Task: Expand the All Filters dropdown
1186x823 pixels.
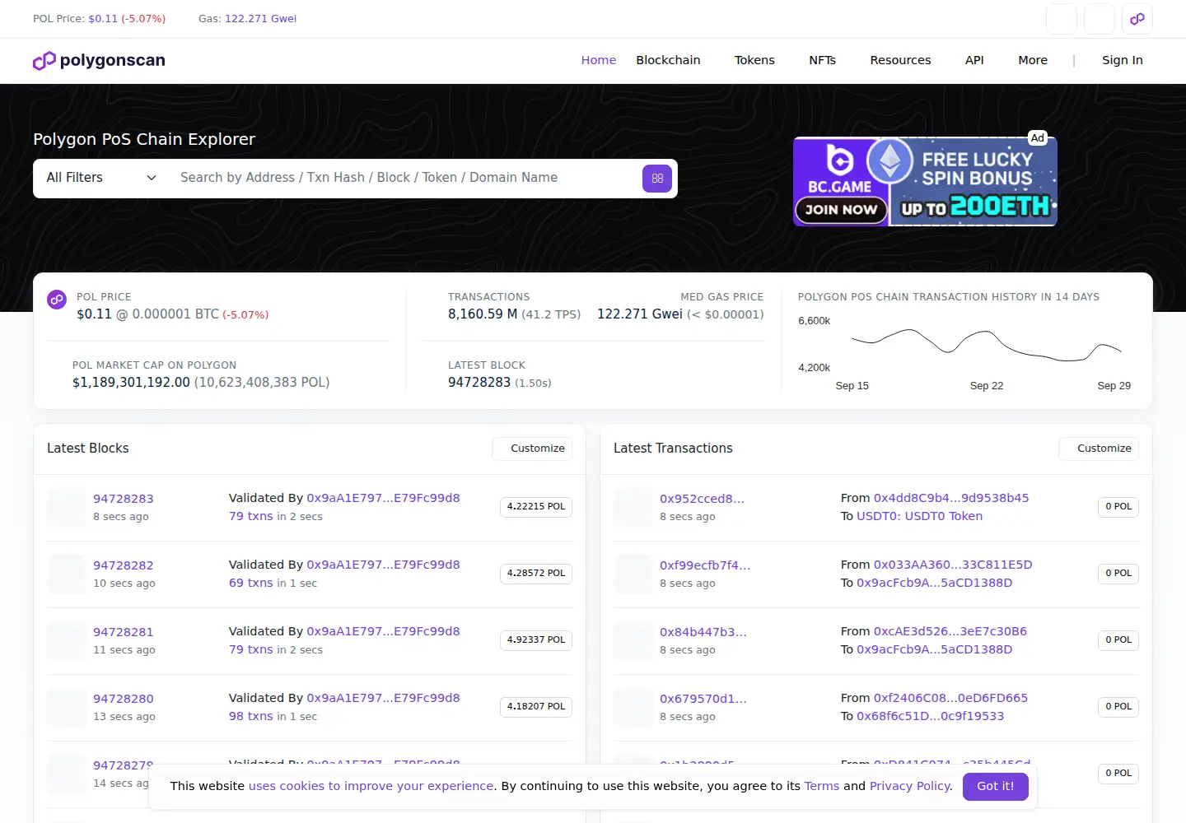Action: [x=101, y=178]
